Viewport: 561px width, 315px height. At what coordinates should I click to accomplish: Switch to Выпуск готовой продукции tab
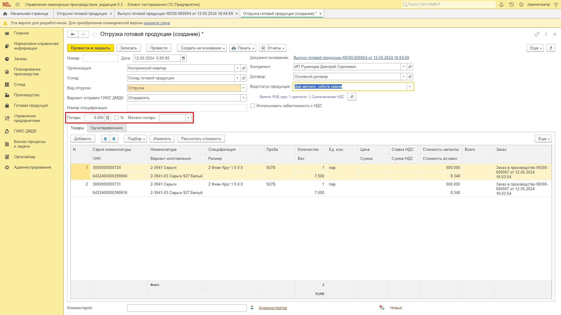175,14
